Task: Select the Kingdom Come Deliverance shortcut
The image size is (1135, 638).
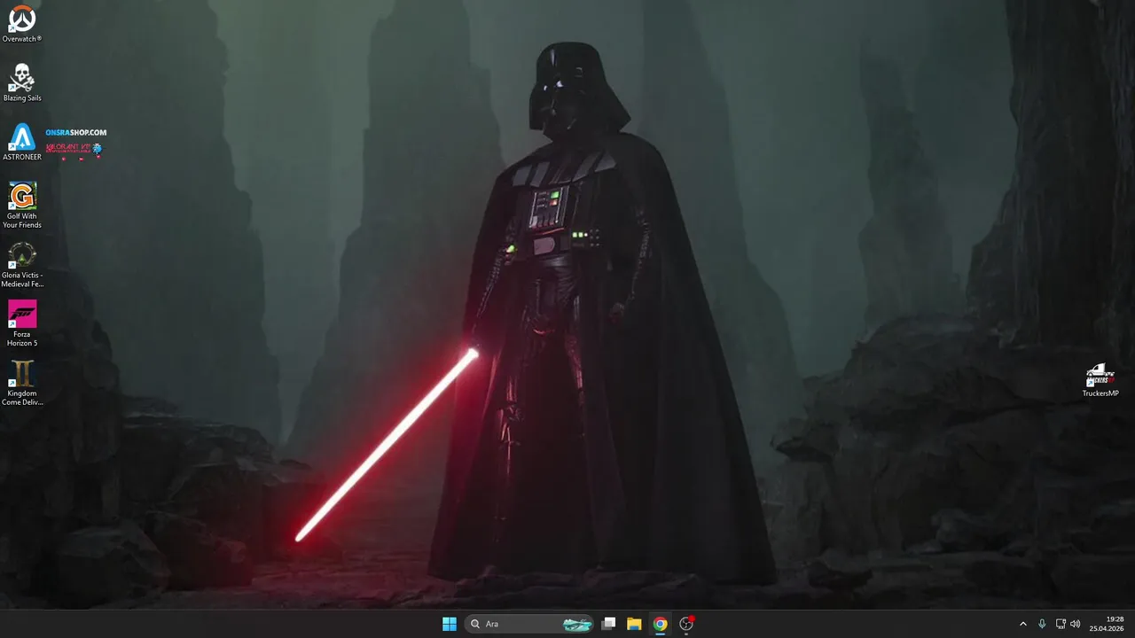Action: (22, 383)
